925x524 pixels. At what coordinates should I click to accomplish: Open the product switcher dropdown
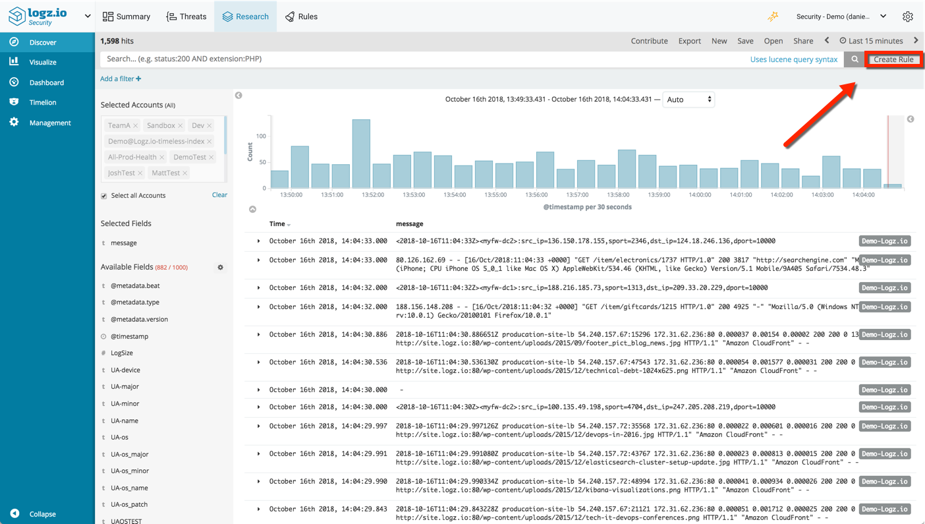tap(88, 16)
